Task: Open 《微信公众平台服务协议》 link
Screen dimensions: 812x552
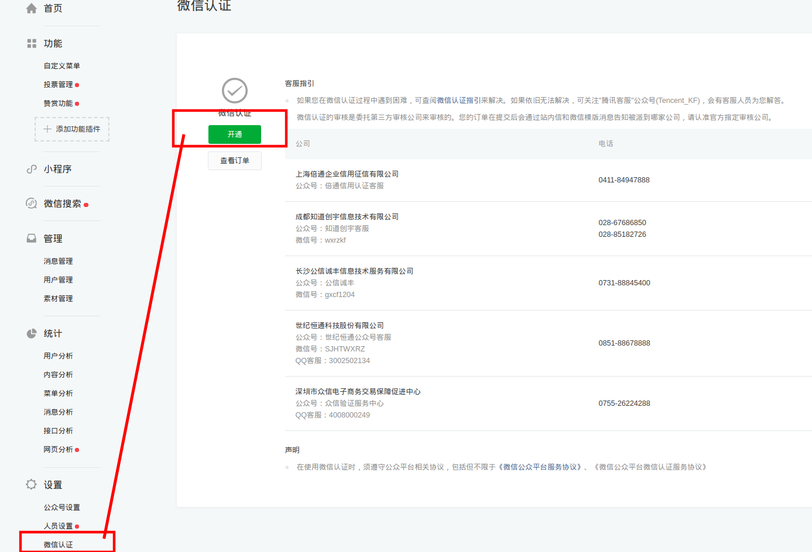Action: tap(540, 467)
